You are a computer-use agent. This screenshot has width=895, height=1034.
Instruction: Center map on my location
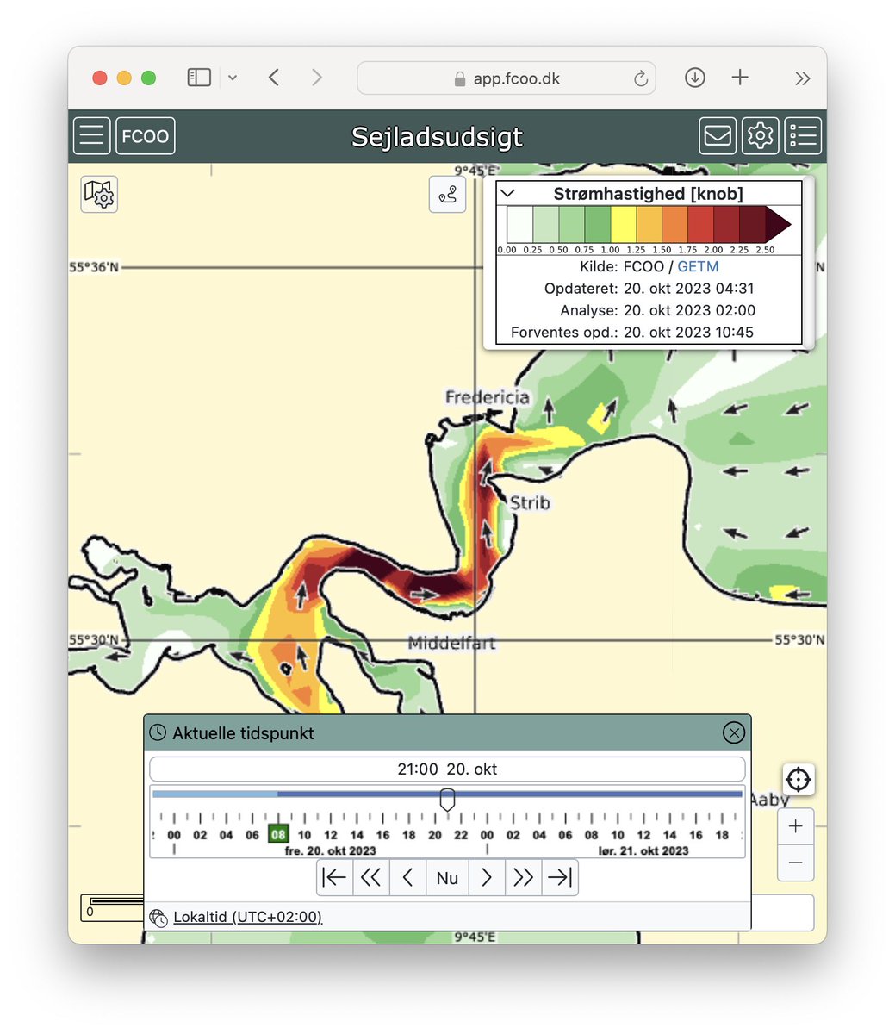(x=799, y=780)
